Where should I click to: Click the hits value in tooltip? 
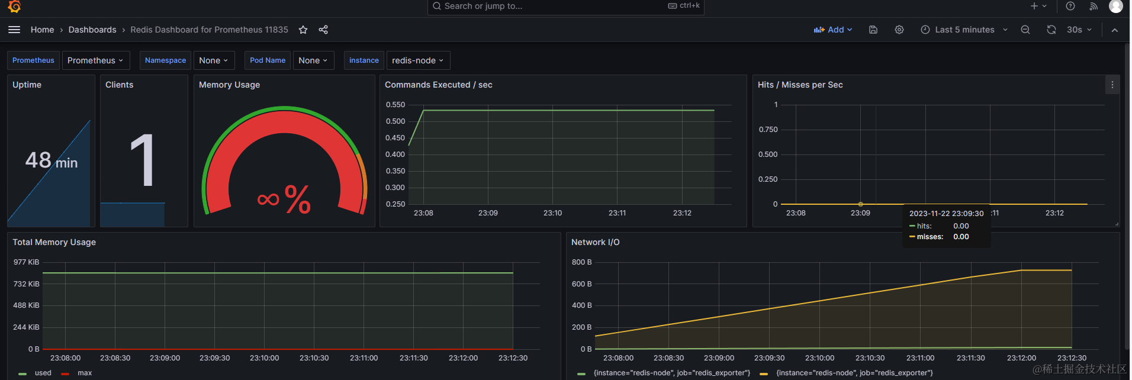pos(961,226)
